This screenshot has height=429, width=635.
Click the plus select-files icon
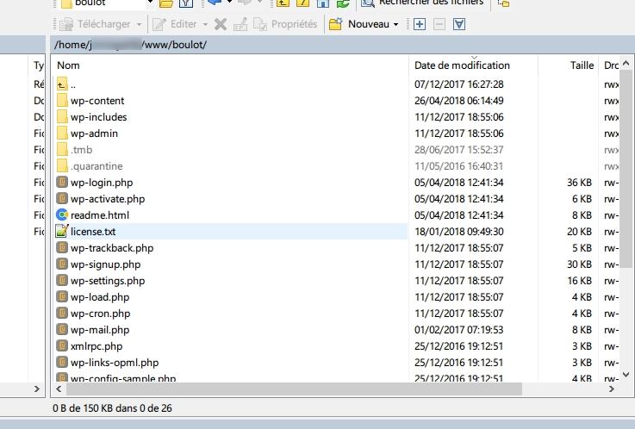(x=420, y=24)
